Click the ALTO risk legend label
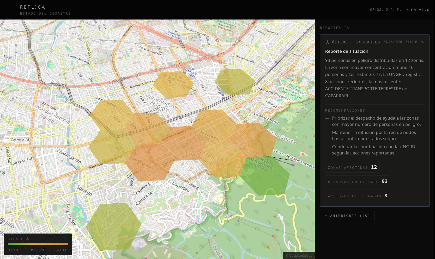This screenshot has width=435, height=259. 62,250
